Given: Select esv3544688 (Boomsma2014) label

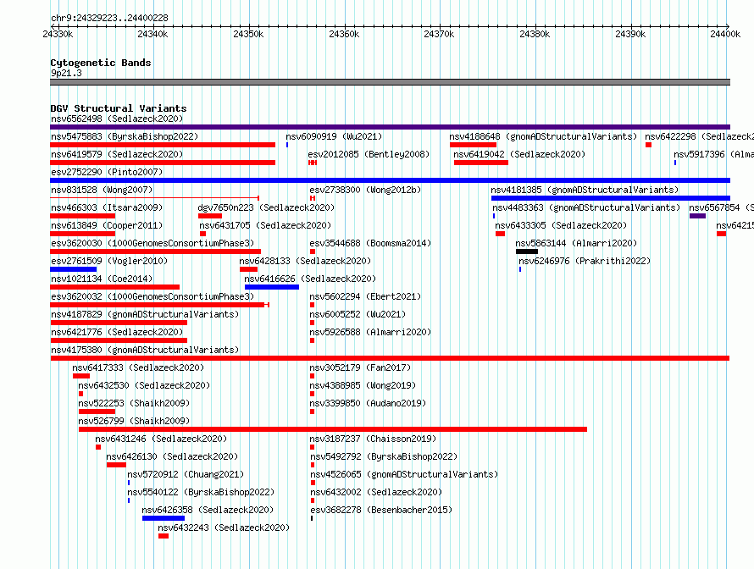Looking at the screenshot, I should [370, 243].
